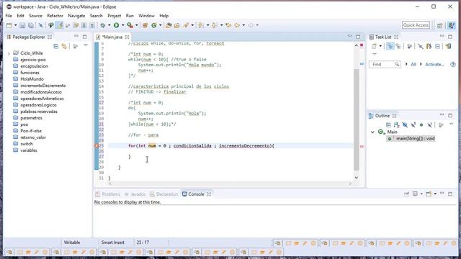461x259 pixels.
Task: Open dropdown arrow next to Run button
Action: pos(123,25)
